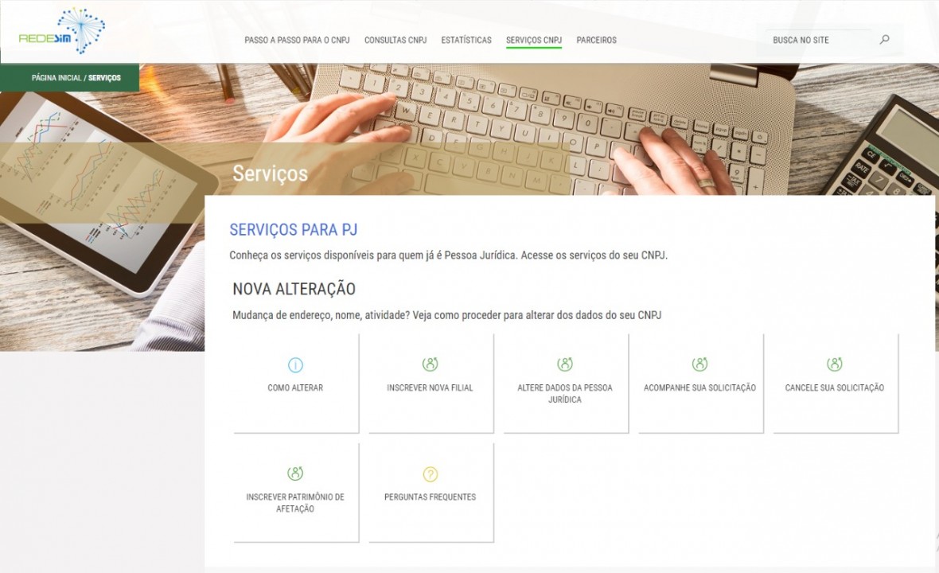The width and height of the screenshot is (939, 573).
Task: Click the question mark icon for Perguntas Frequentes
Action: (x=430, y=474)
